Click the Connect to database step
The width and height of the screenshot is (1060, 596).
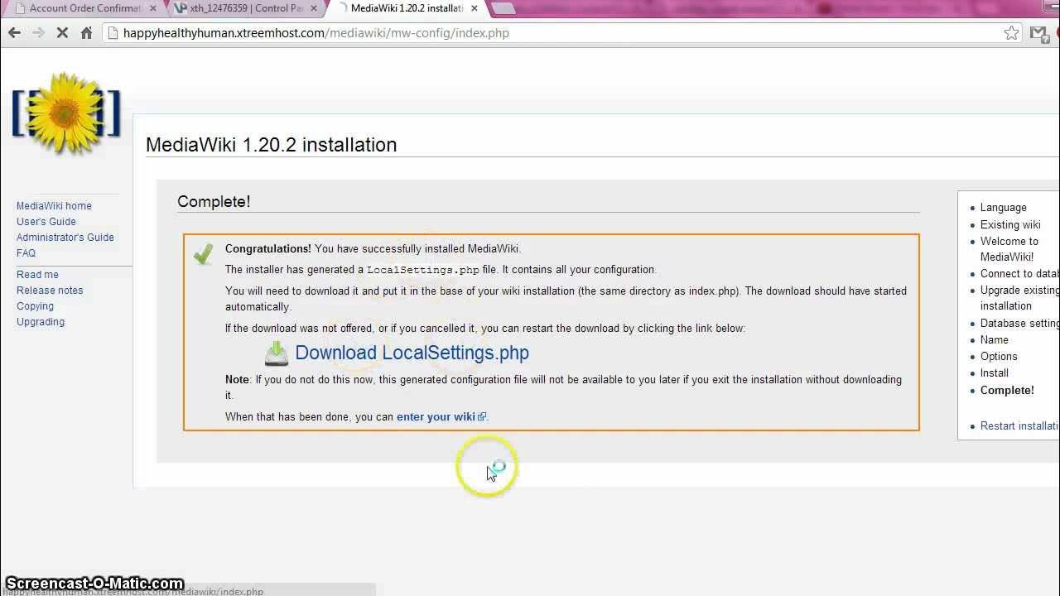[x=1019, y=274]
